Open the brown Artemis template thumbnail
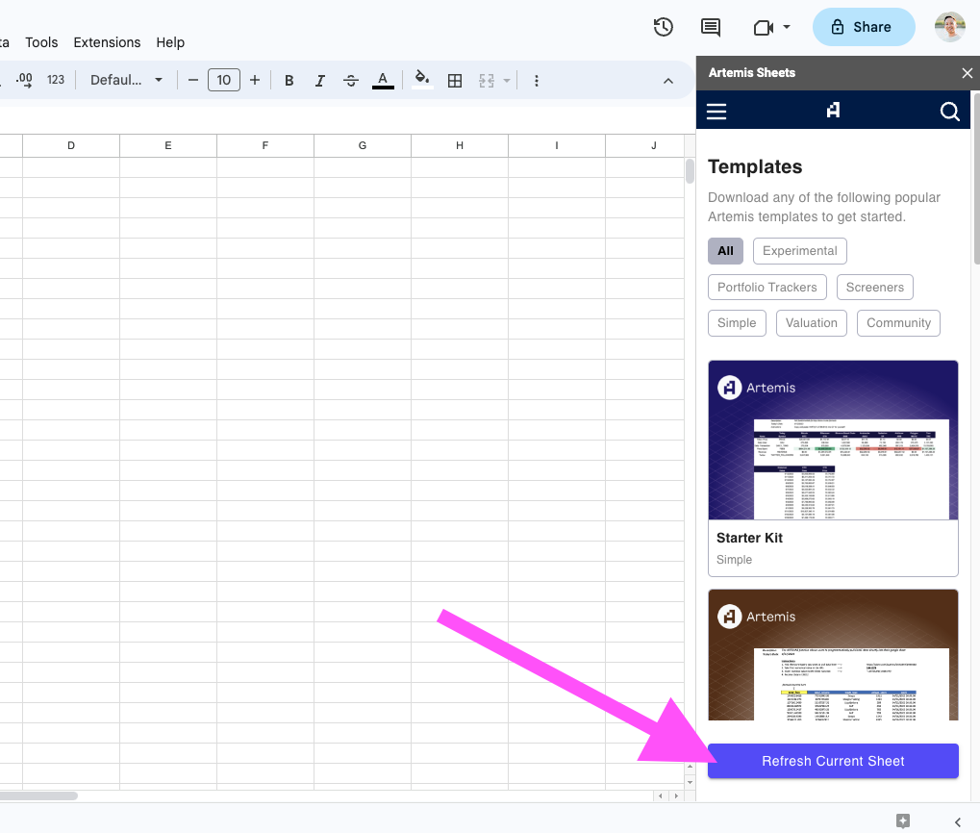Screen dimensions: 980x833 pyautogui.click(x=833, y=655)
